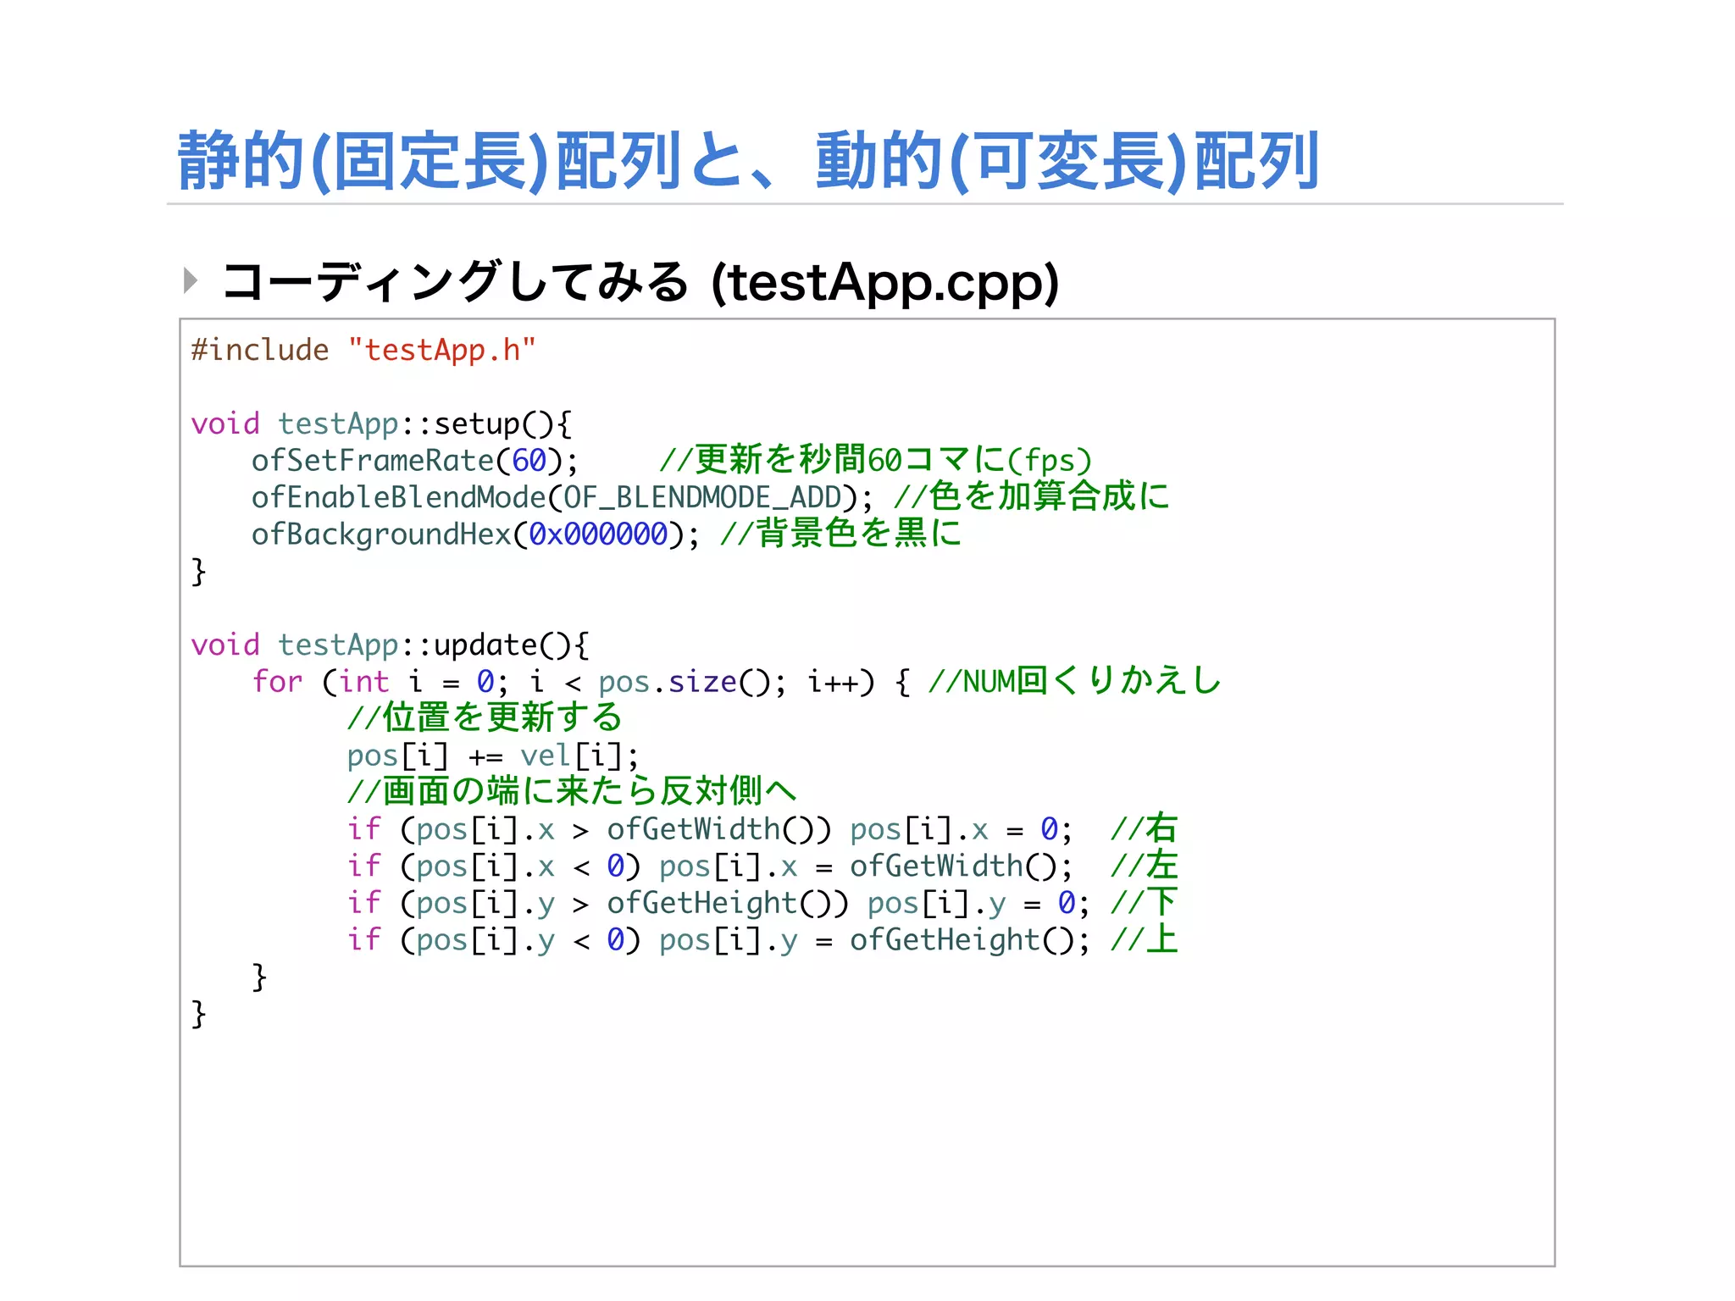Click the comment //左
Image resolution: width=1735 pixels, height=1301 pixels.
click(1145, 866)
